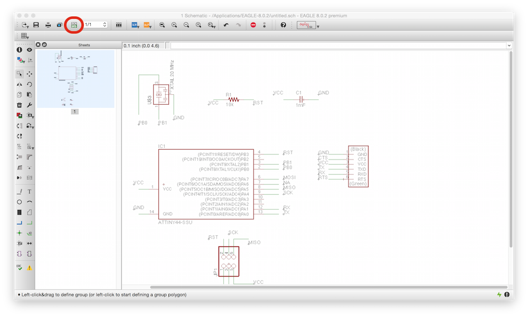
Task: Open the design link dropdown arrow
Action: (318, 26)
